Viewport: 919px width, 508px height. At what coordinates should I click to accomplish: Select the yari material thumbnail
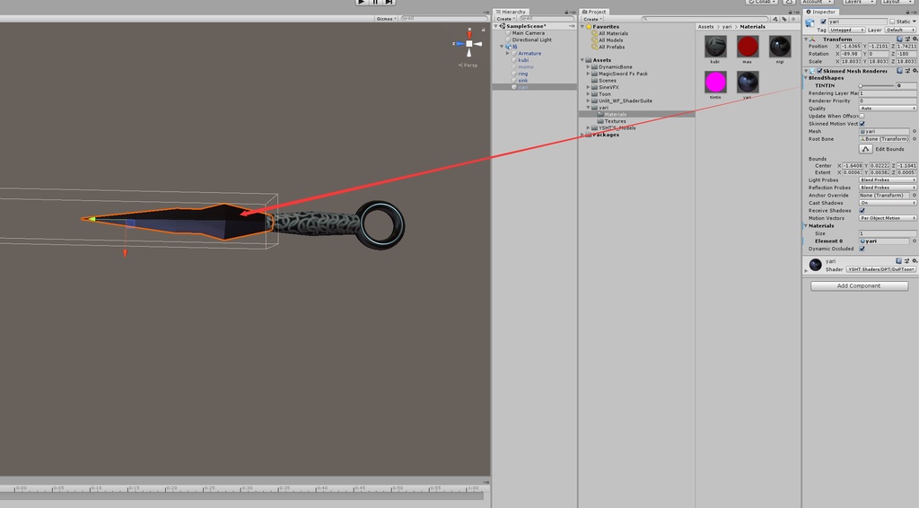click(748, 82)
